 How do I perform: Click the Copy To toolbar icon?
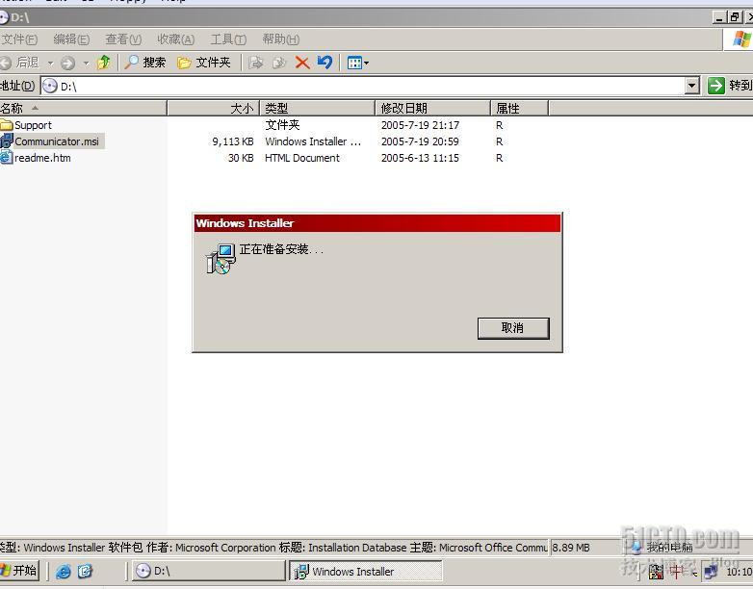279,63
